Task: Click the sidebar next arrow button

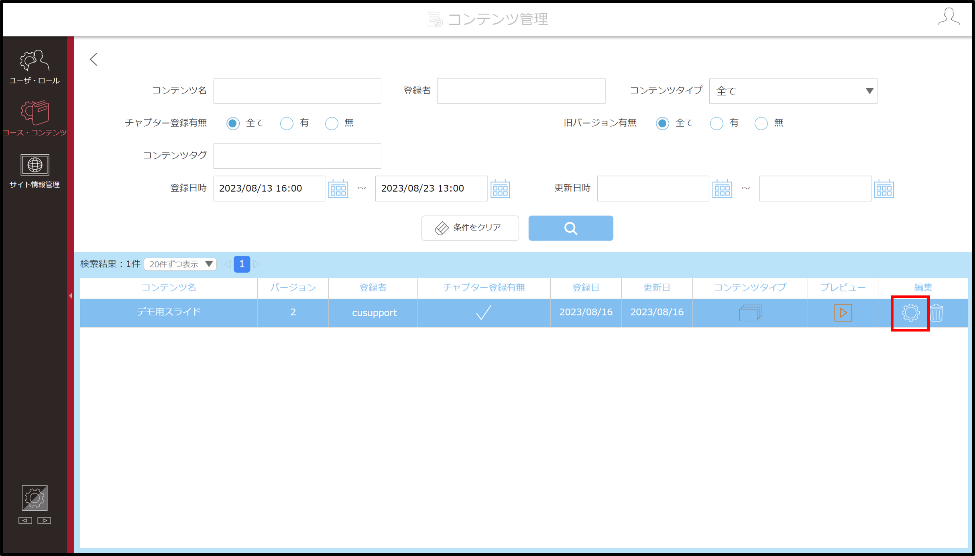Action: point(44,520)
